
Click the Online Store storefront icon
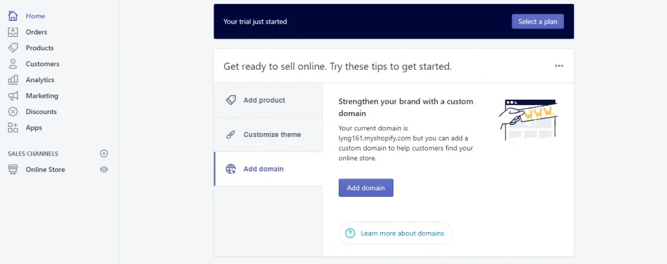click(x=12, y=169)
